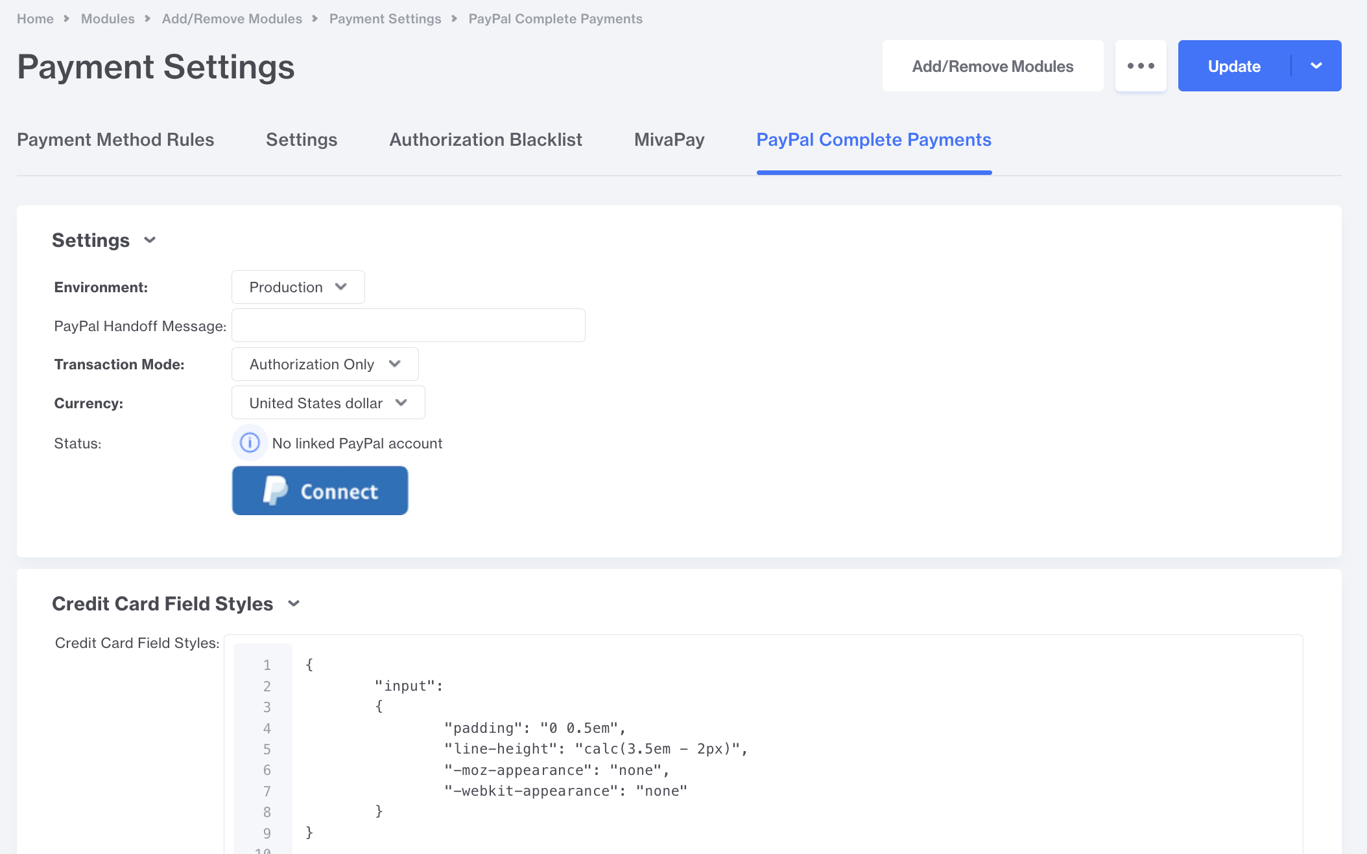
Task: Click line number 9 in editor gutter
Action: pyautogui.click(x=267, y=833)
